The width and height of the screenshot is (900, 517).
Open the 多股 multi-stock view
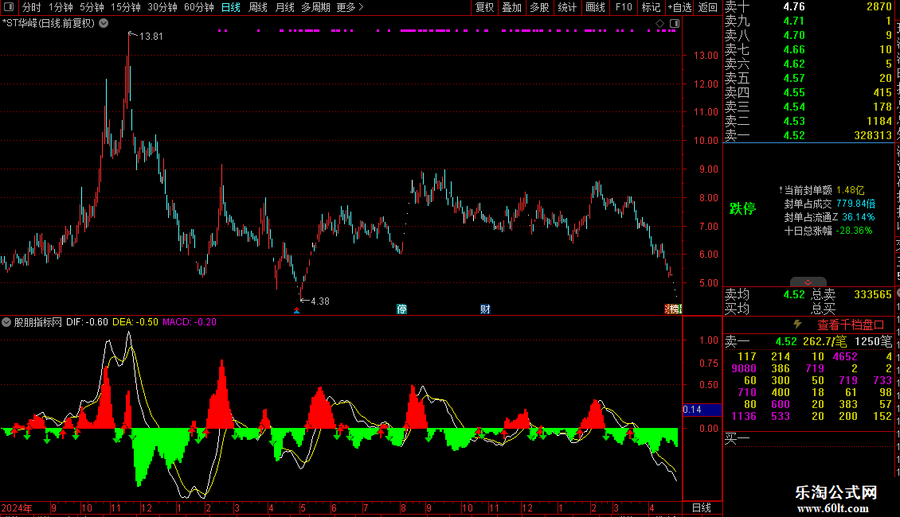tap(539, 7)
